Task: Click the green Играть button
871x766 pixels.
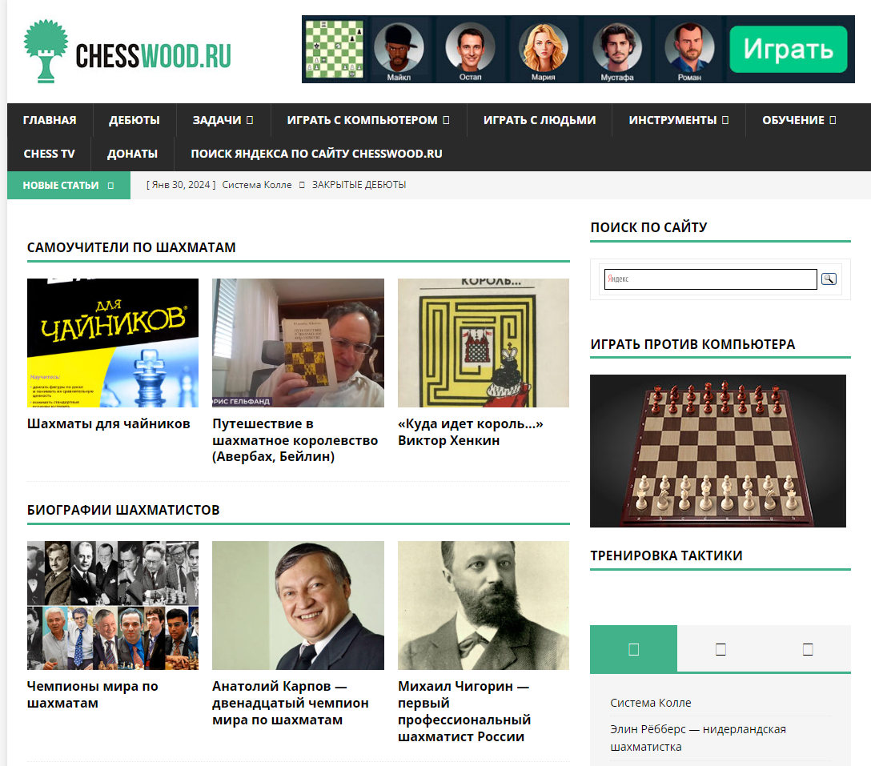Action: click(x=789, y=49)
